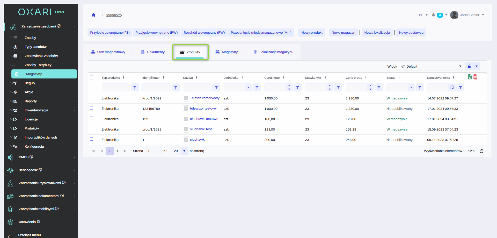Refresh the products table list
497x238 pixels.
point(481,151)
